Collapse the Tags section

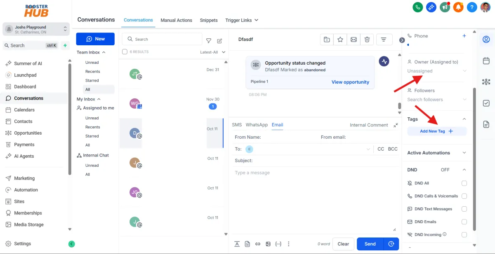click(464, 119)
